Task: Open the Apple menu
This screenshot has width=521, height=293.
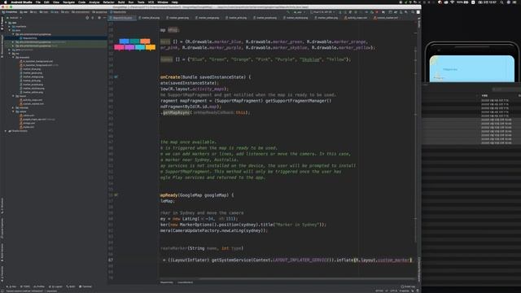Action: 6,2
